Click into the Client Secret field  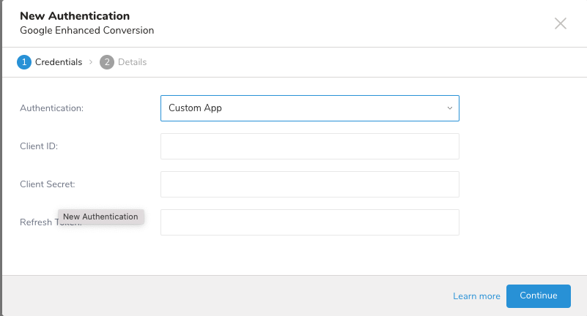coord(309,184)
